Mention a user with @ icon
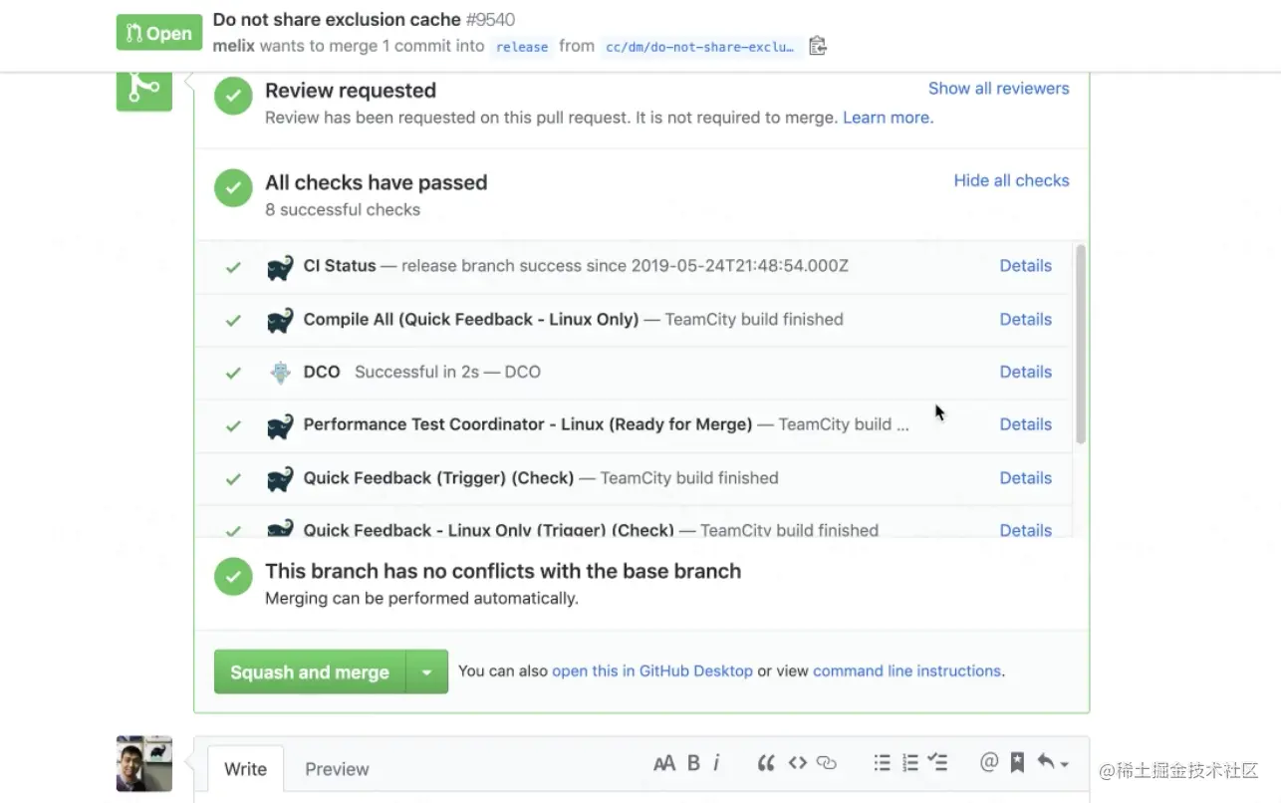Image resolution: width=1281 pixels, height=803 pixels. (988, 763)
